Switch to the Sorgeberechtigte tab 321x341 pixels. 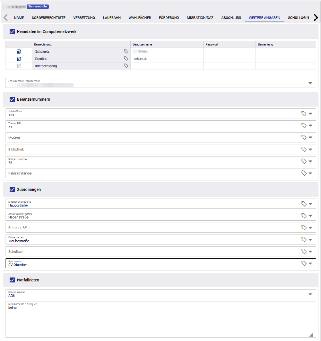pyautogui.click(x=48, y=18)
